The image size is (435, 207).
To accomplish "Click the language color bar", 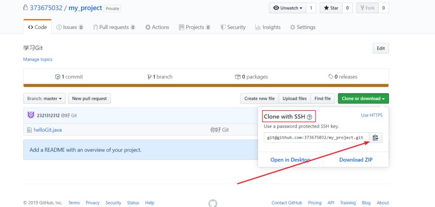I will pos(206,85).
